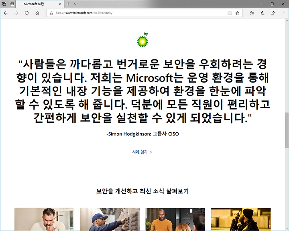
Task: Click heading 보안을 개선하고 최신 소식 살펴보기
Action: [x=142, y=191]
